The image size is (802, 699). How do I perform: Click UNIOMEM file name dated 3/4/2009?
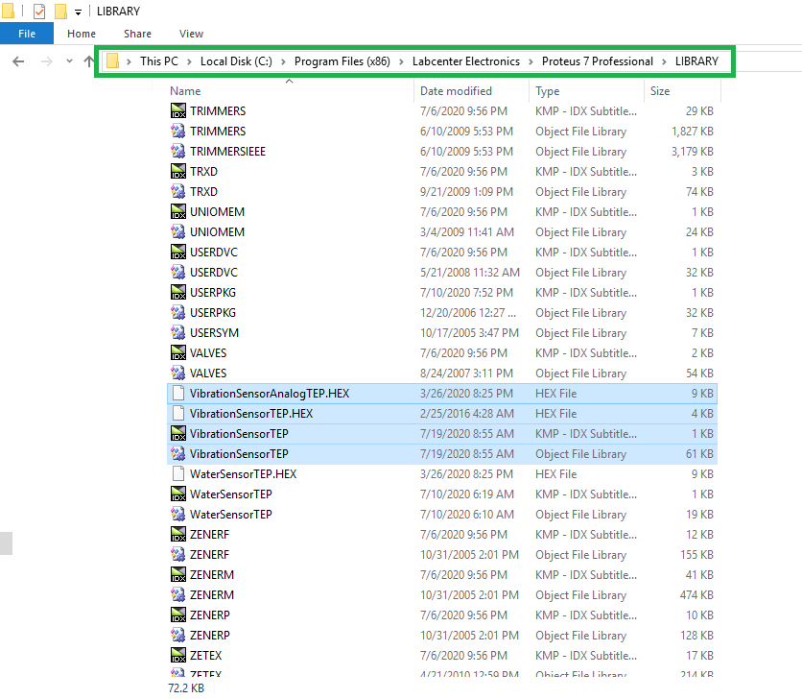[217, 232]
